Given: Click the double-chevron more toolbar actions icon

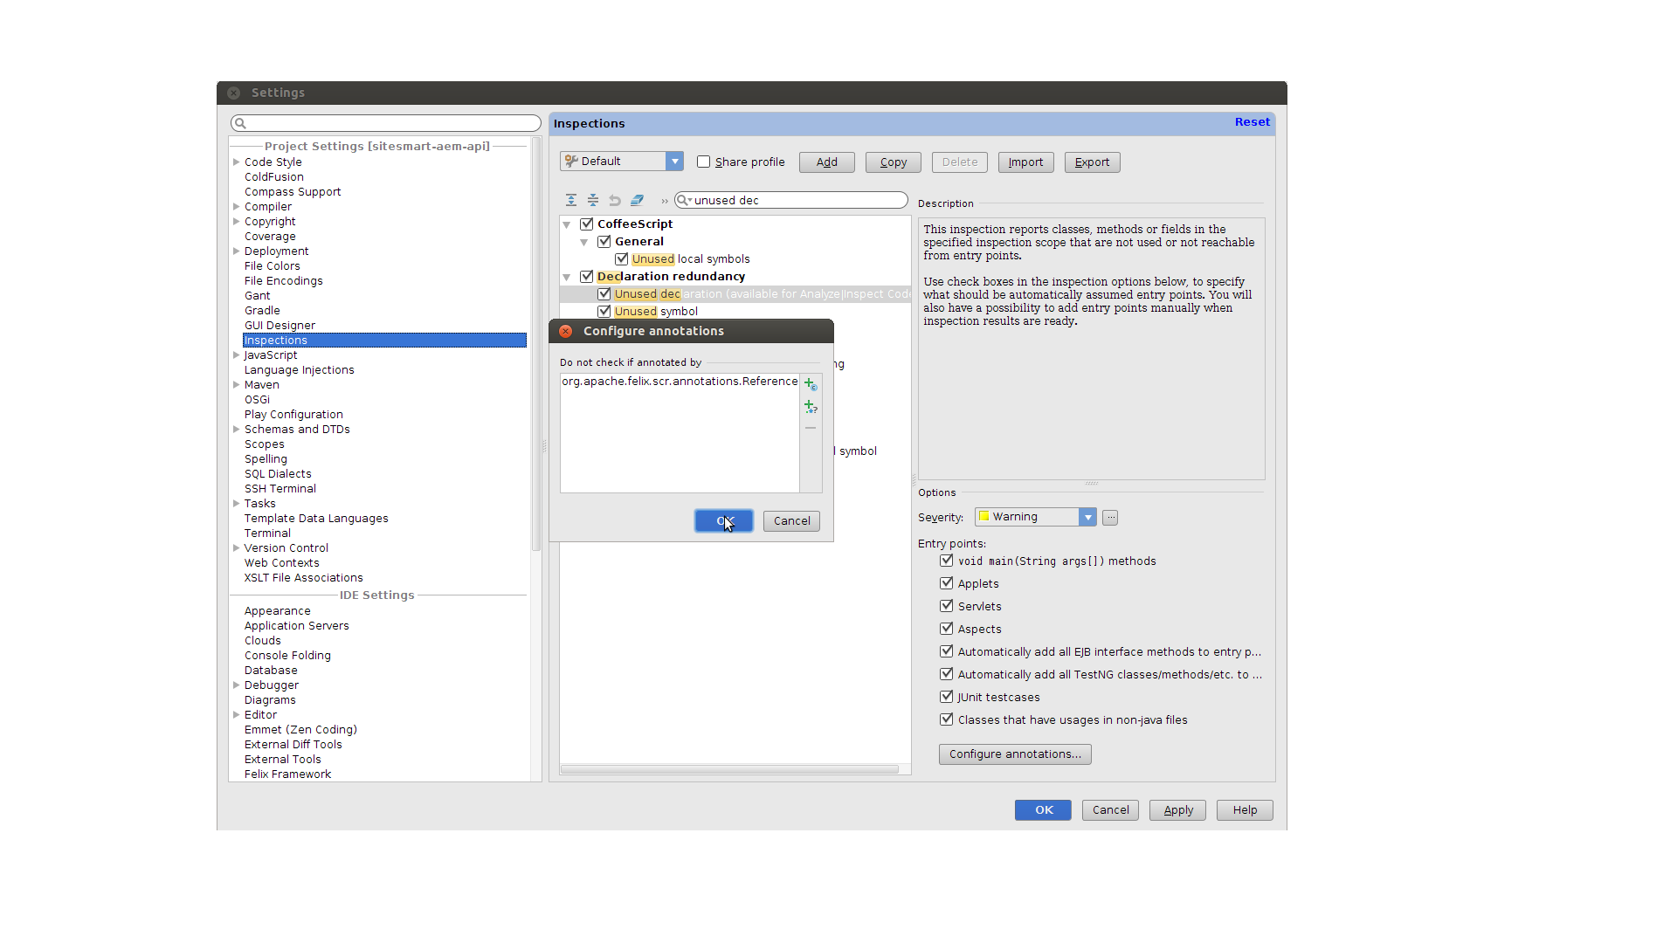Looking at the screenshot, I should [x=665, y=201].
